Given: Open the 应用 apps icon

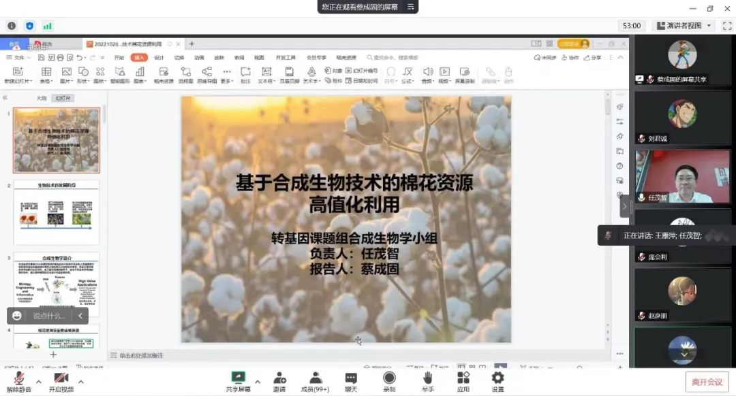Looking at the screenshot, I should (x=463, y=378).
